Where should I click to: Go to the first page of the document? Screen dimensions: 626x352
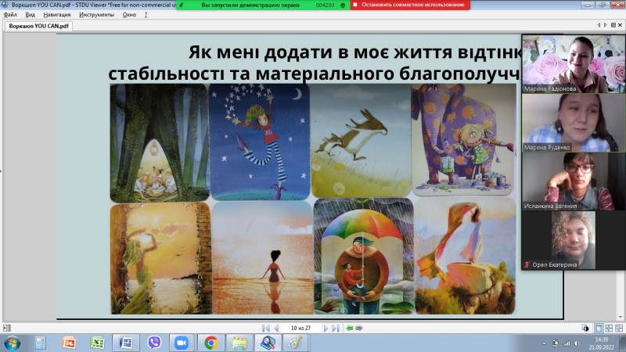(265, 328)
